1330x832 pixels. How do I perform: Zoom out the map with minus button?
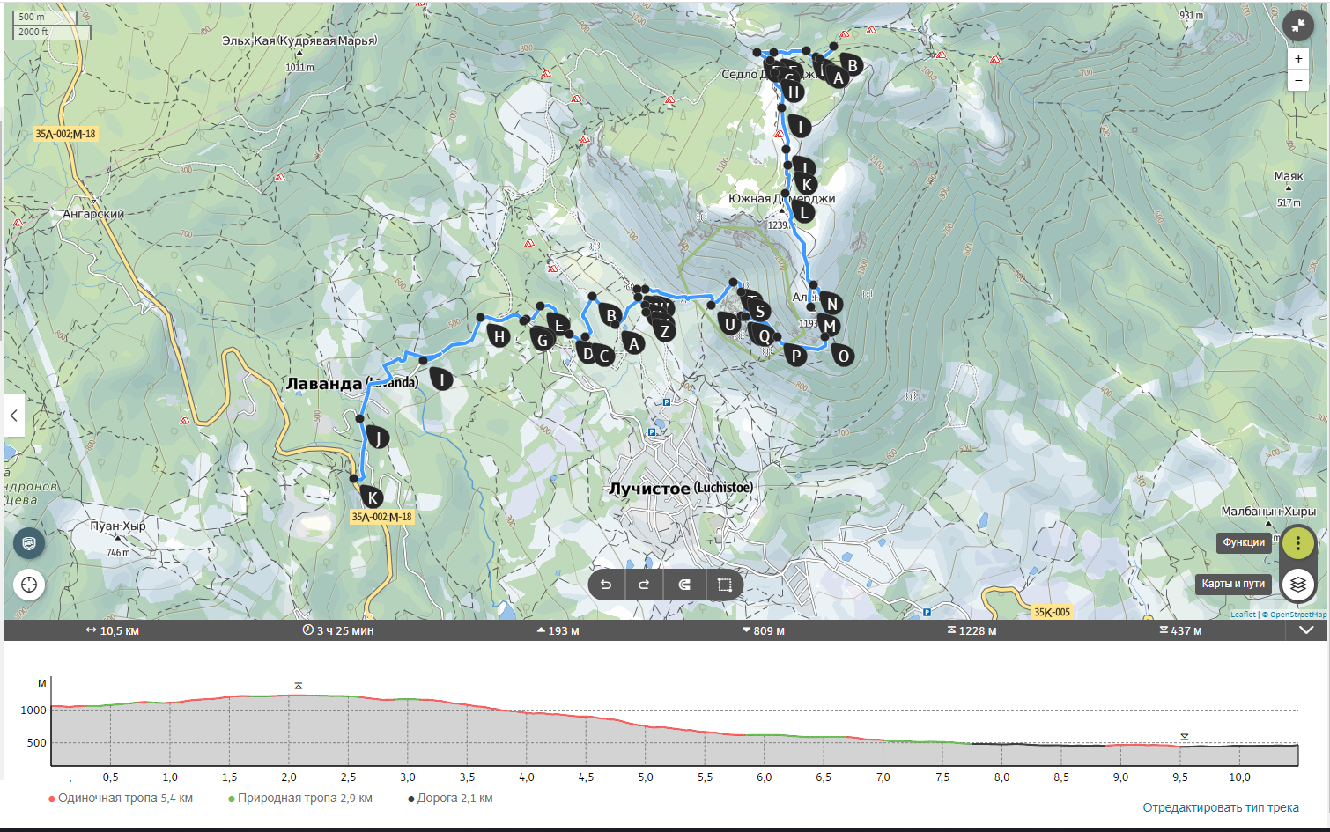(x=1297, y=80)
